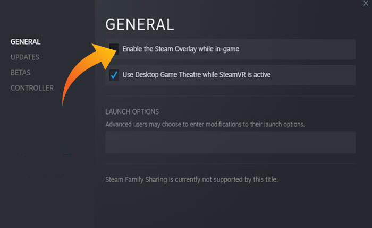The image size is (372, 228).
Task: Click the blue checkmark icon
Action: point(114,75)
